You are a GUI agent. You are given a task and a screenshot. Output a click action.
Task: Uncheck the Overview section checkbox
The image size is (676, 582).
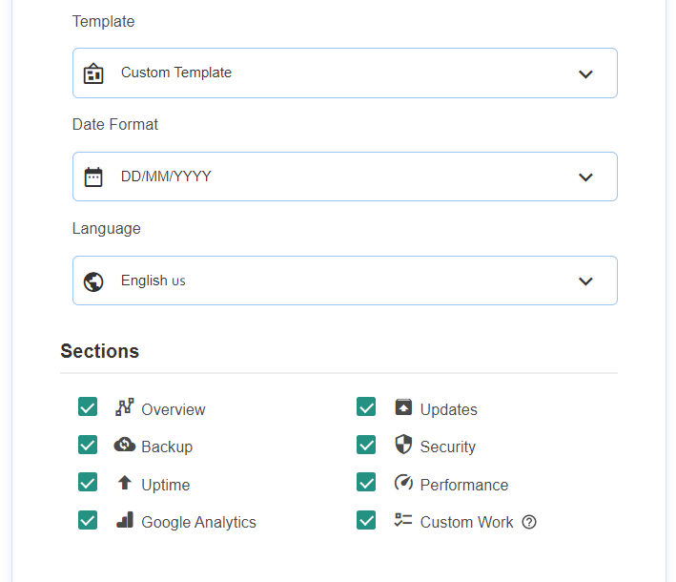88,408
